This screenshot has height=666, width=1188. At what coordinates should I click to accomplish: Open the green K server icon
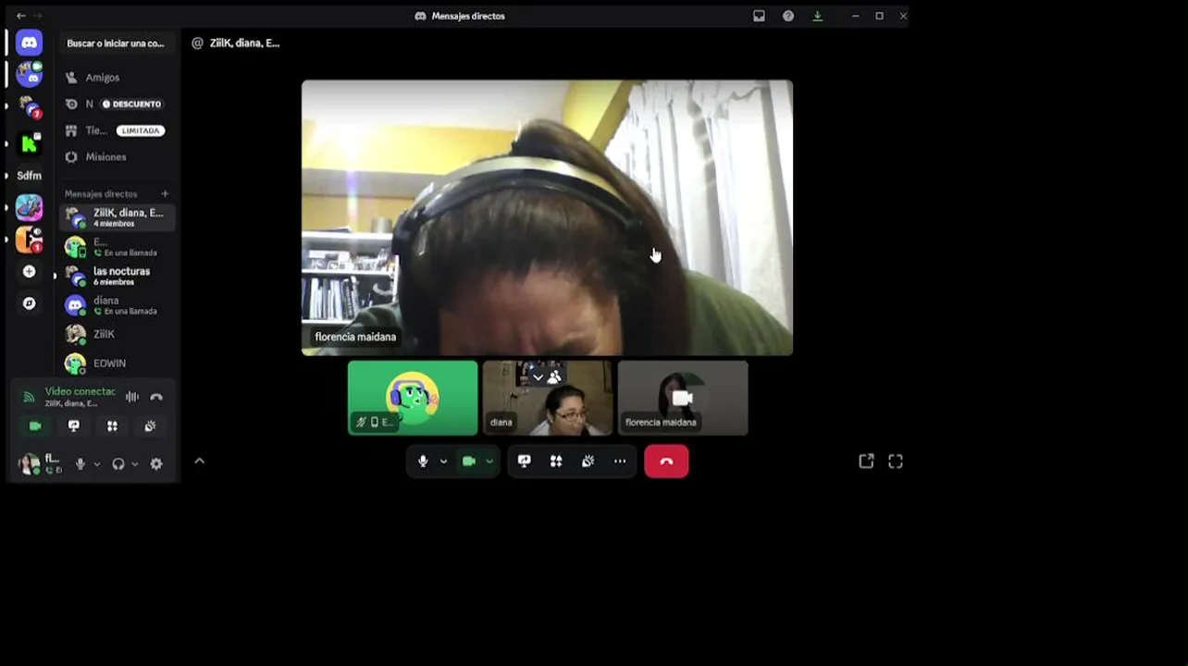click(30, 142)
